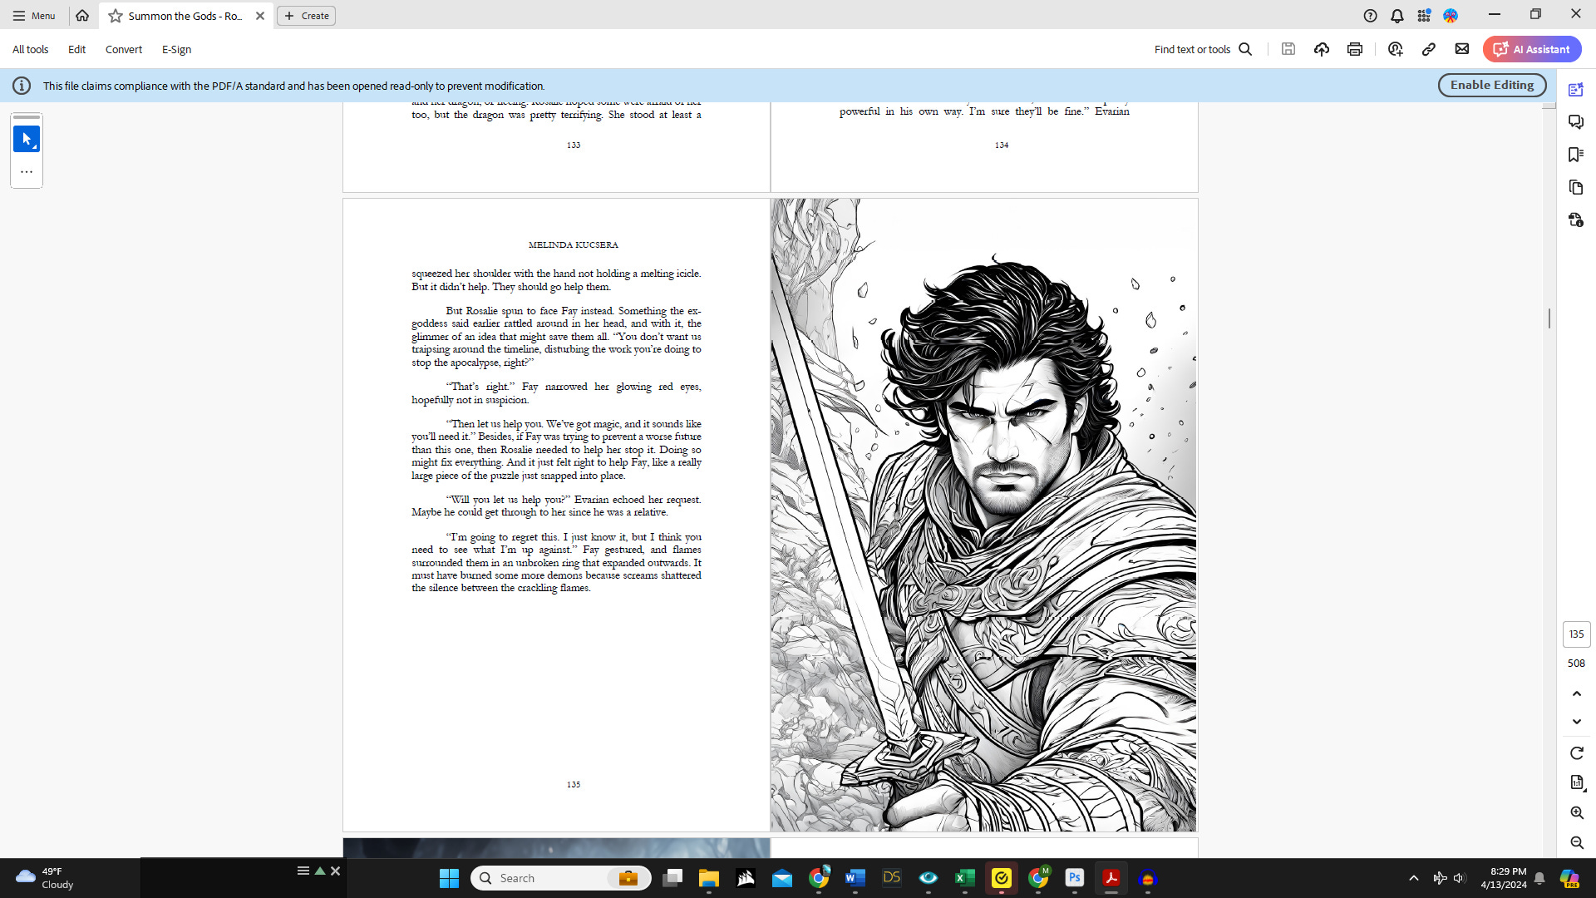The image size is (1596, 898).
Task: Go to previous page arrow
Action: pos(1577,693)
